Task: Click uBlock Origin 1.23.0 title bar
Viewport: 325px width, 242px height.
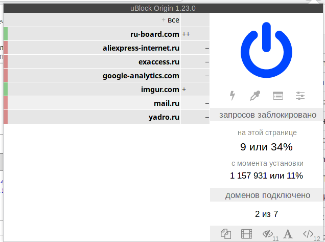Action: (x=163, y=8)
